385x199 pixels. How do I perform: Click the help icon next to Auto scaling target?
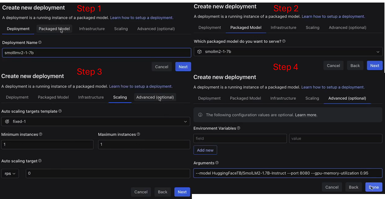pyautogui.click(x=40, y=161)
